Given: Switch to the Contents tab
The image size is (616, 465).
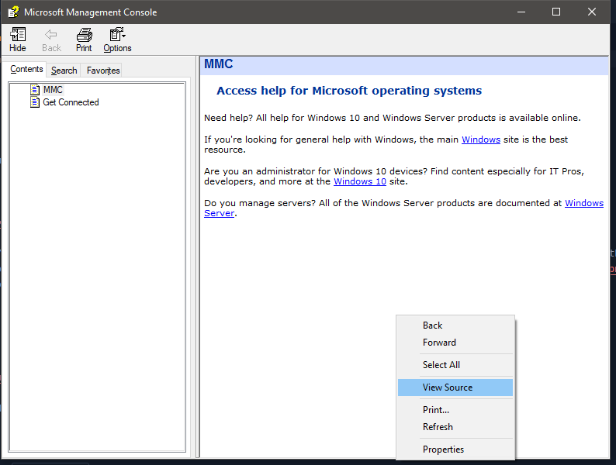Looking at the screenshot, I should (26, 69).
